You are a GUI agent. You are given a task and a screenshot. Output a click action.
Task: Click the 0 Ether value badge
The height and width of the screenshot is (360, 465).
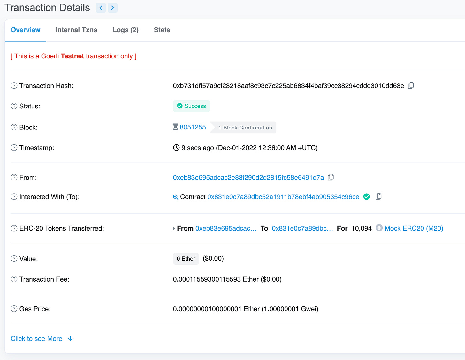pyautogui.click(x=186, y=259)
